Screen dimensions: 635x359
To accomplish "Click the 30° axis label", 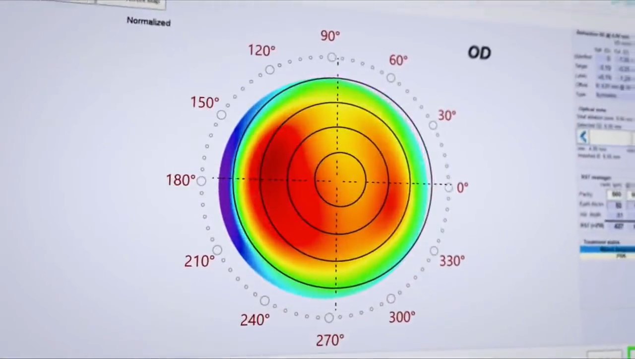I will click(x=446, y=116).
